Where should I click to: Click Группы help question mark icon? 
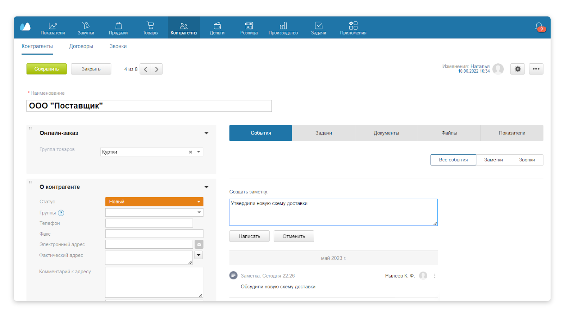click(x=61, y=213)
